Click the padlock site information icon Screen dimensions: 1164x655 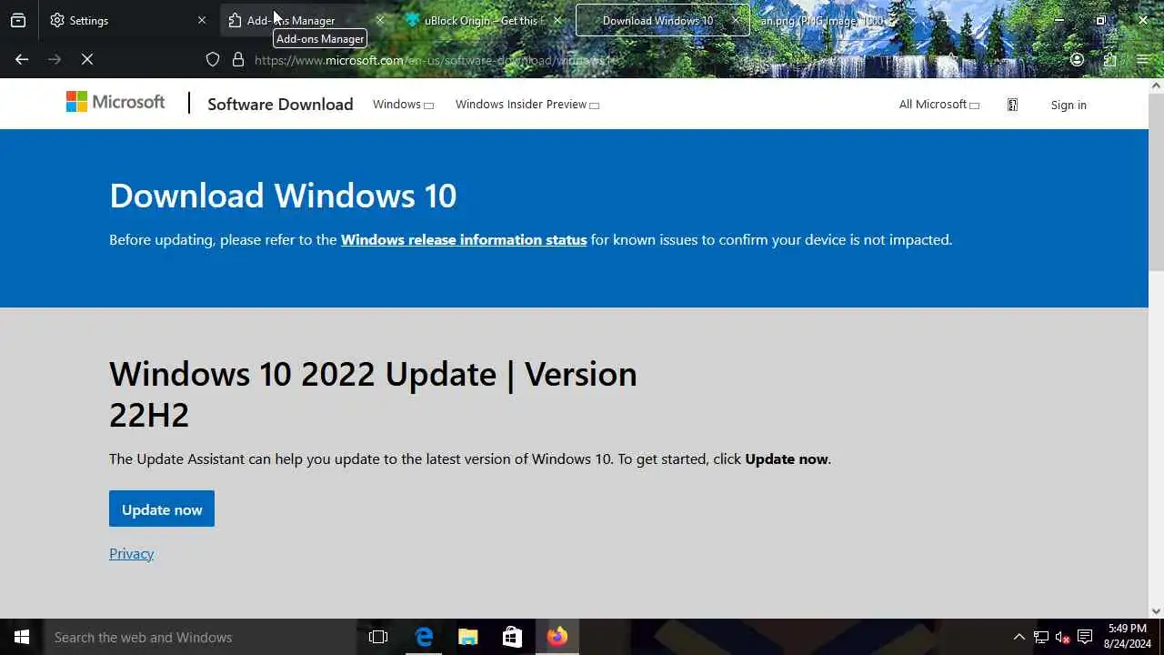click(238, 59)
